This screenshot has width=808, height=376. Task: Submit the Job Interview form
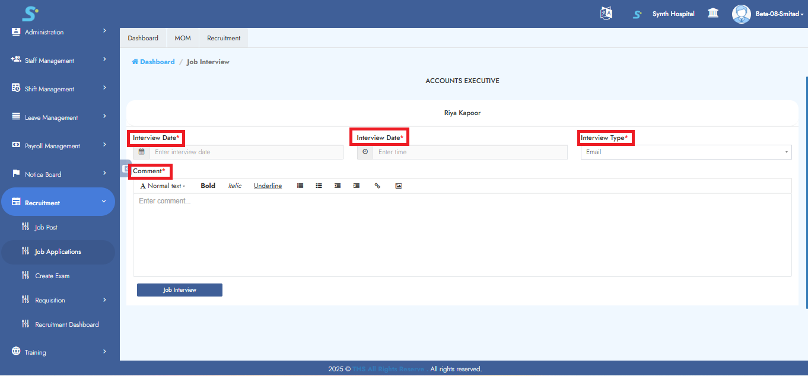pyautogui.click(x=179, y=289)
